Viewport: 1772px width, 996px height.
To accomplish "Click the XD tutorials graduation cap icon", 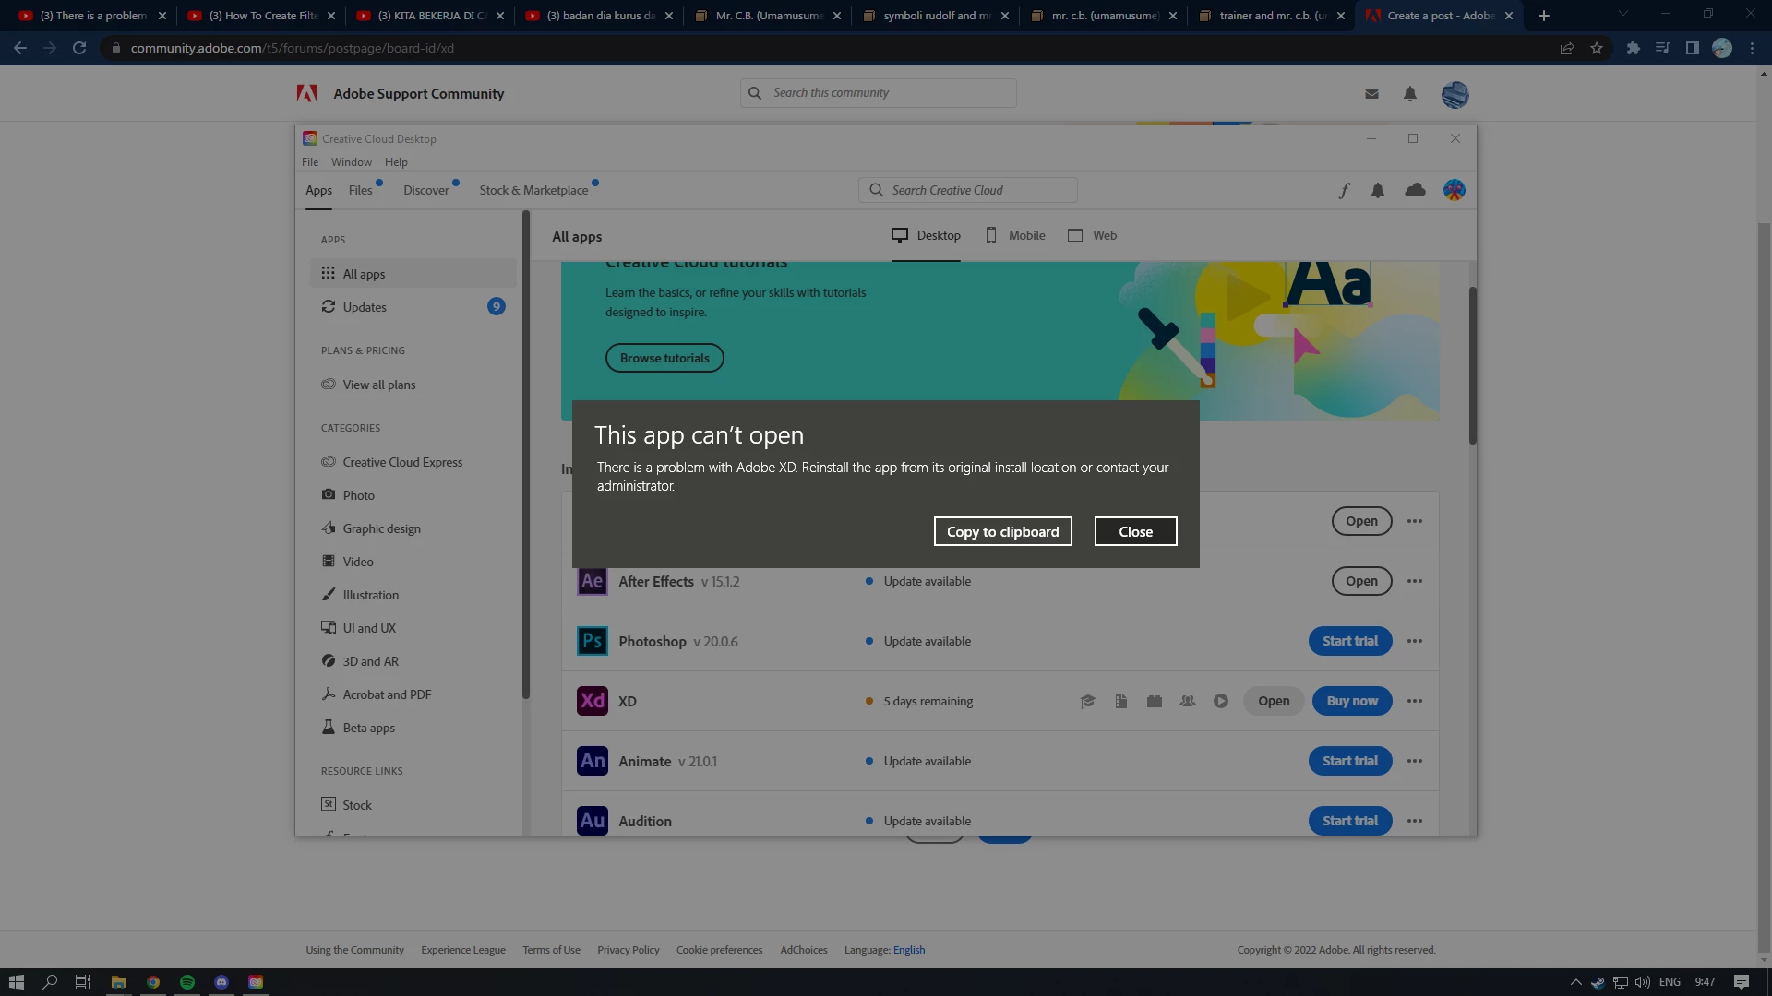I will coord(1087,701).
